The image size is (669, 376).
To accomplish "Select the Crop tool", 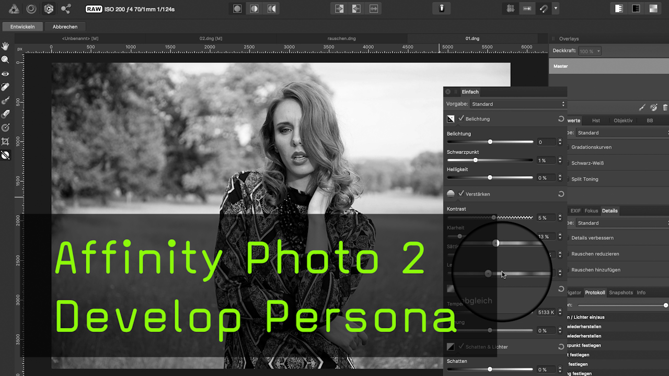I will [x=5, y=142].
